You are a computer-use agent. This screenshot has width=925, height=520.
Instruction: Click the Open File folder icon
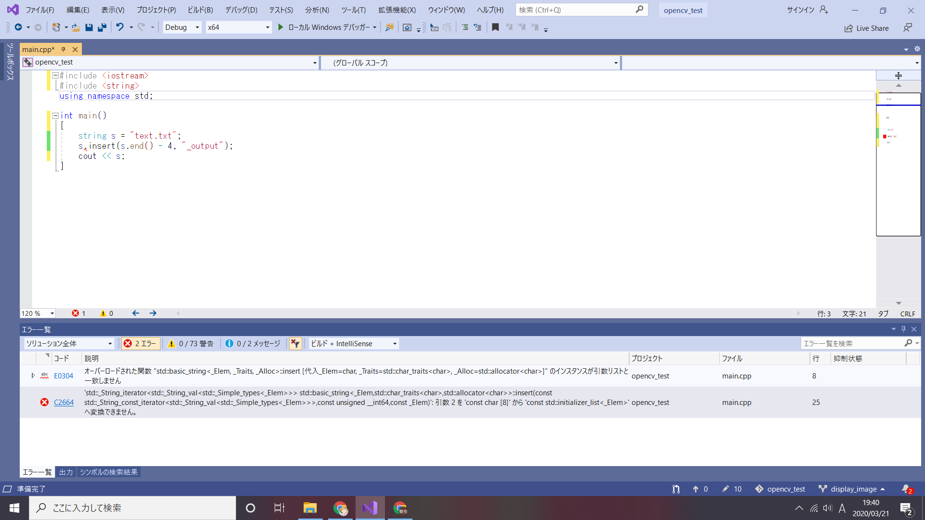click(x=76, y=27)
